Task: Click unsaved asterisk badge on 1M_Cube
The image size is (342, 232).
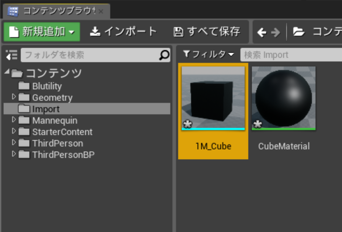Action: coord(187,124)
